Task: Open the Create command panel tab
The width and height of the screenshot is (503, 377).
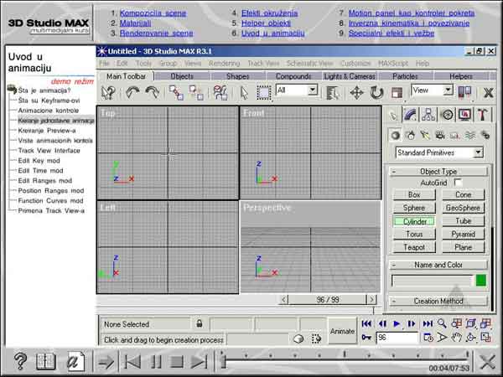Action: point(394,115)
